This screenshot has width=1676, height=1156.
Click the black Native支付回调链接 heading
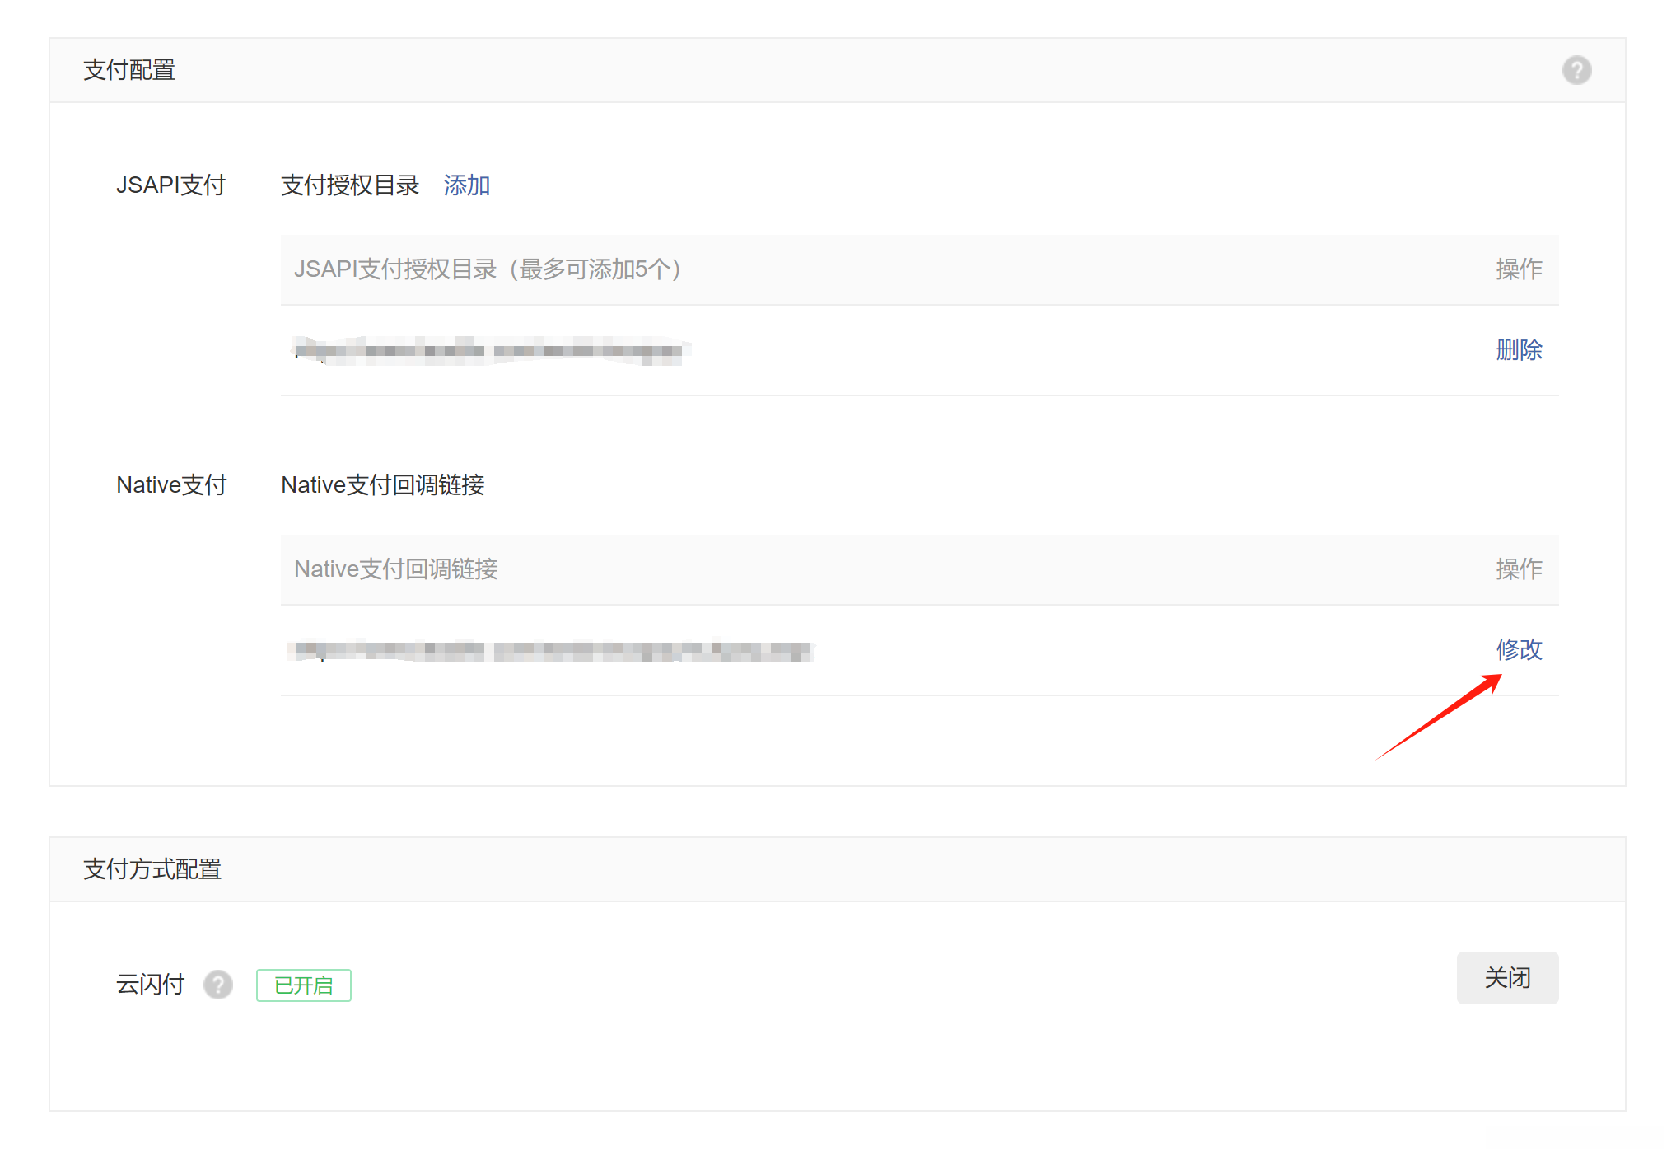(x=383, y=484)
